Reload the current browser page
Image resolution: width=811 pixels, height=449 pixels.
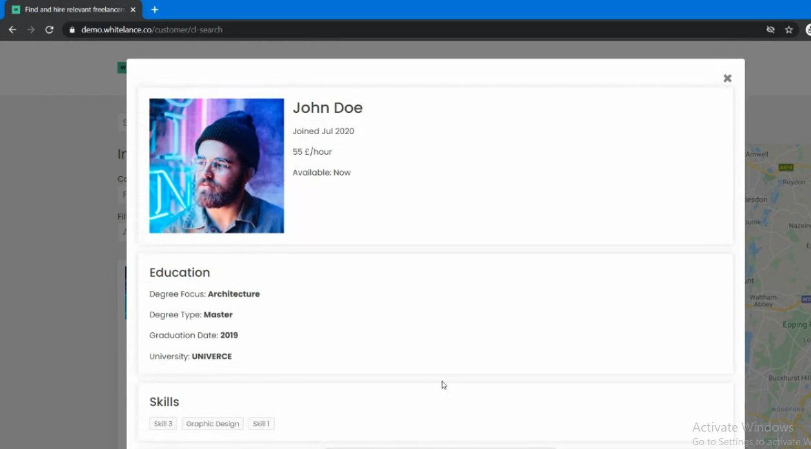49,30
